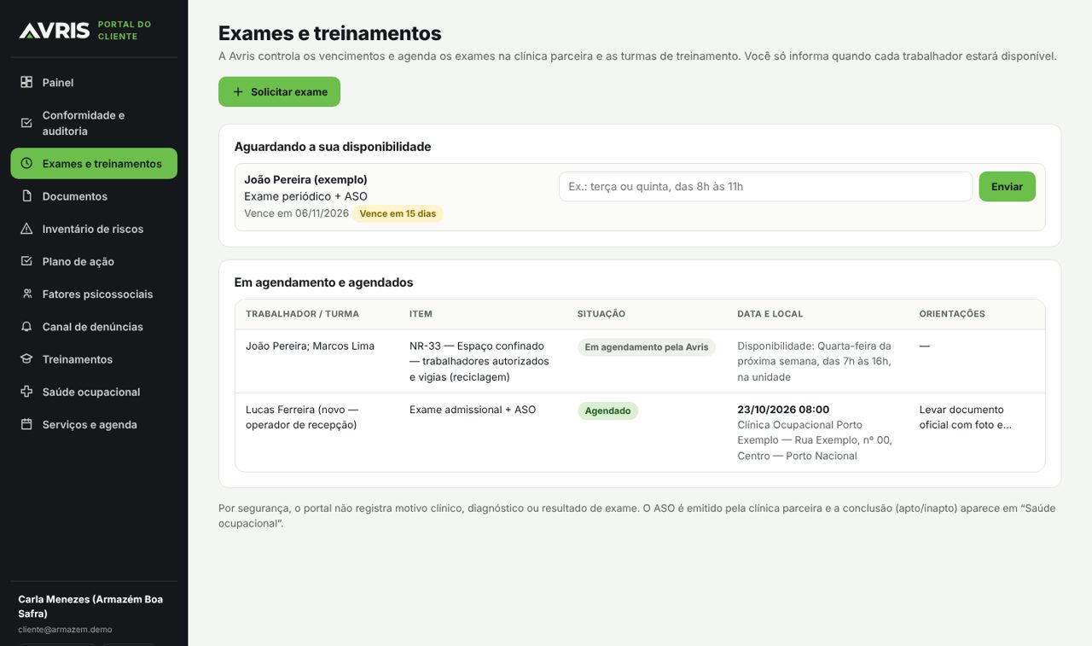Click the Vence em 15 dias badge

(398, 213)
